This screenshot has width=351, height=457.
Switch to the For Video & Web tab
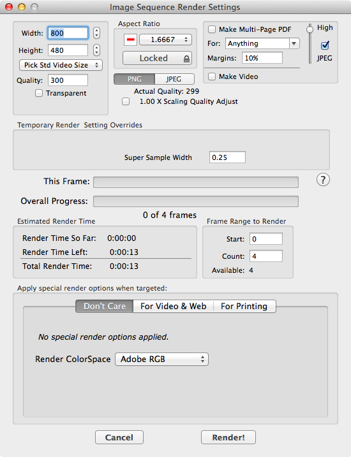174,307
